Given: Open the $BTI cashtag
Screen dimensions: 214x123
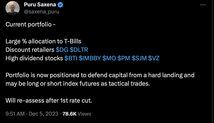Looking at the screenshot, I should (71, 58).
